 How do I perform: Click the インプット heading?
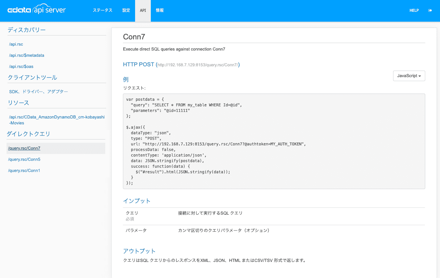(x=137, y=201)
